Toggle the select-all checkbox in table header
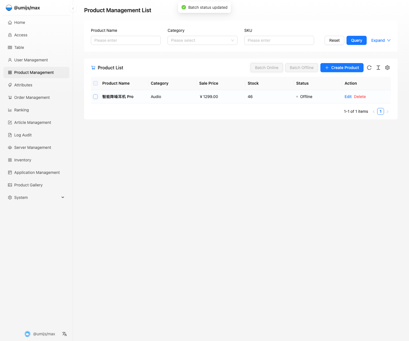This screenshot has width=409, height=341. pos(95,83)
